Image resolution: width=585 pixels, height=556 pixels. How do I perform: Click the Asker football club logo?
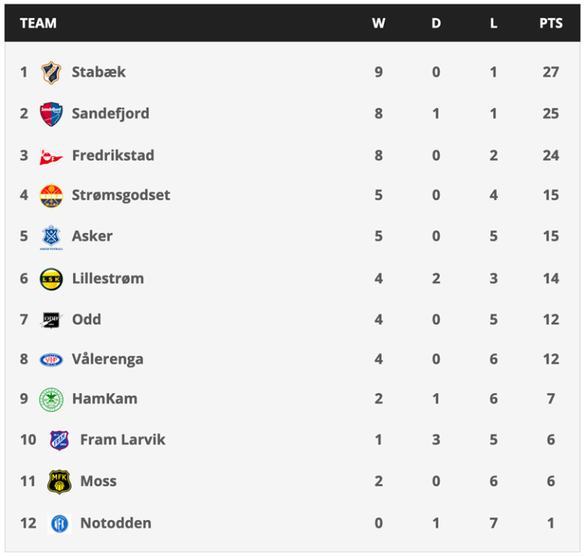point(51,237)
